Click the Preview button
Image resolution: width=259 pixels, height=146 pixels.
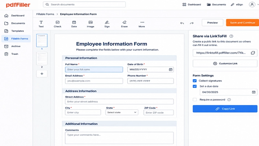(x=212, y=23)
